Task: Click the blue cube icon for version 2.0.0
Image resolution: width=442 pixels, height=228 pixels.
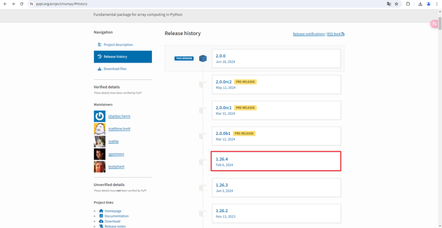Action: click(203, 58)
